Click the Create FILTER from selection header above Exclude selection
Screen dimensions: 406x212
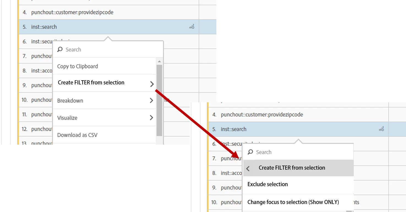click(x=298, y=168)
